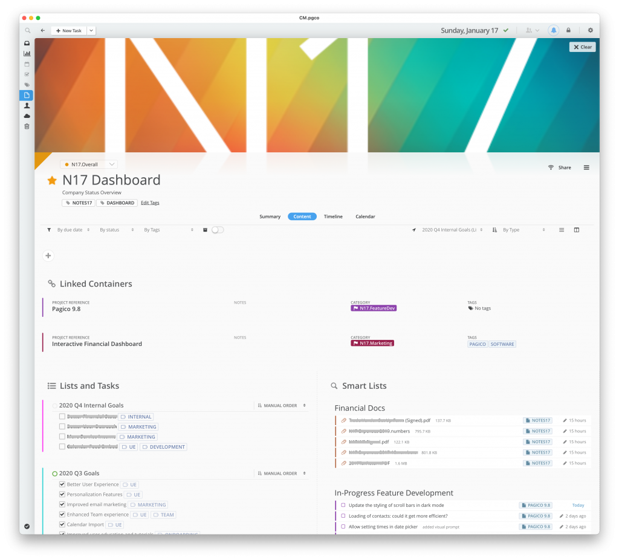Clear the banner image with Clear
619x560 pixels.
[x=583, y=47]
